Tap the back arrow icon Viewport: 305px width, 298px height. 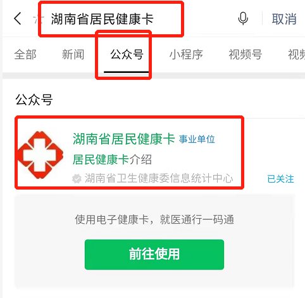pos(18,18)
